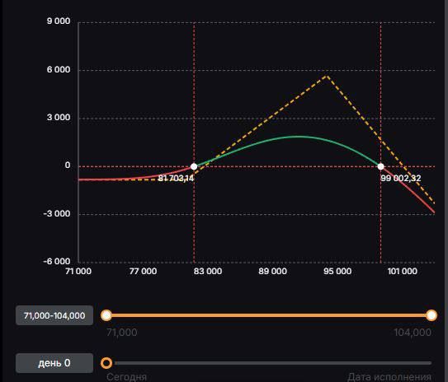
Task: Click the 104,000 maximum label under the slider
Action: pyautogui.click(x=413, y=333)
